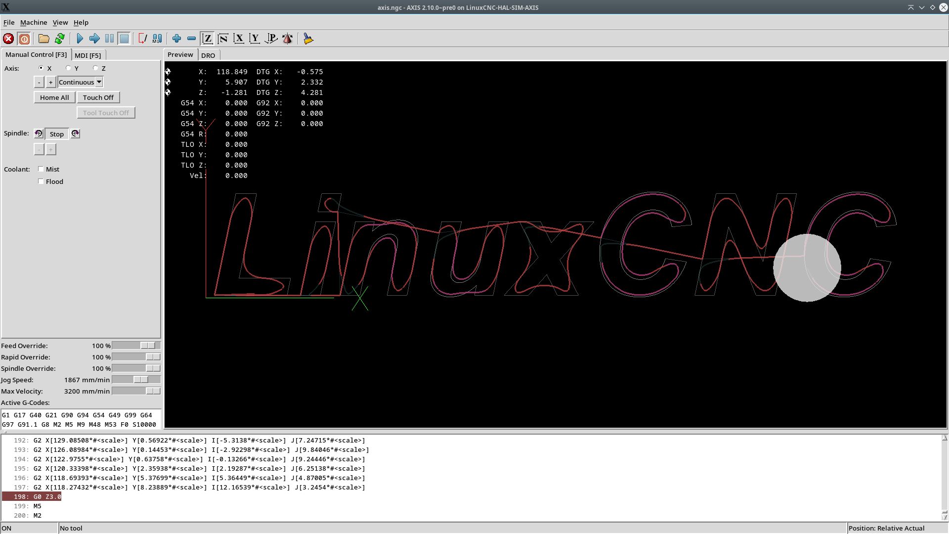This screenshot has width=949, height=534.
Task: Open the Help menu
Action: [x=81, y=22]
